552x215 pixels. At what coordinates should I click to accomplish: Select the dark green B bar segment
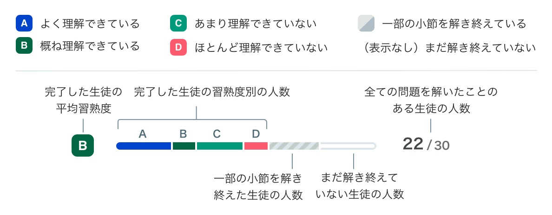tap(184, 146)
